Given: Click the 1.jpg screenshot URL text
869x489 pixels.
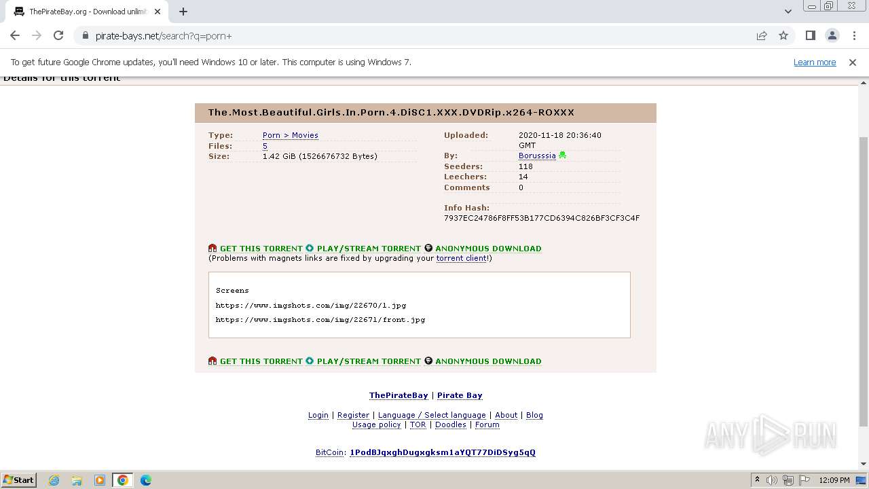Looking at the screenshot, I should [x=311, y=306].
